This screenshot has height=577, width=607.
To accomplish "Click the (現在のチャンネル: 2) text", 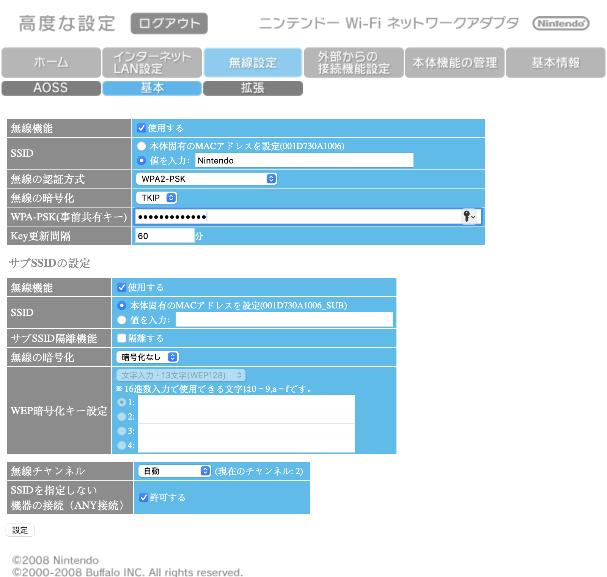I will tap(259, 471).
